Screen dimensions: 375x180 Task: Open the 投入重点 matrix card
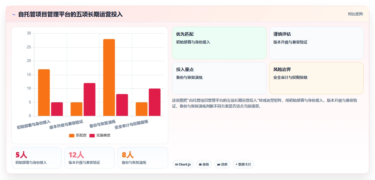coord(219,78)
